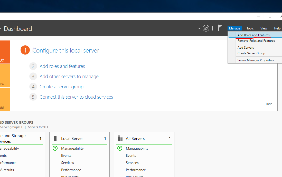Screen dimensions: 282x177
Task: Open the Help menu
Action: (x=277, y=28)
